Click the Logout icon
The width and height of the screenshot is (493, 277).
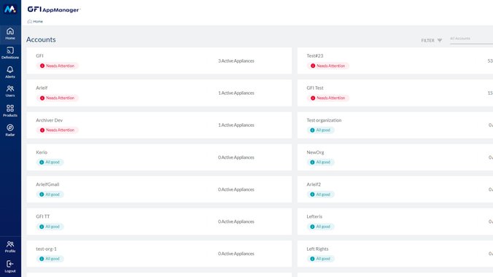click(10, 266)
